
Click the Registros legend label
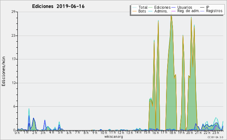[214, 11]
